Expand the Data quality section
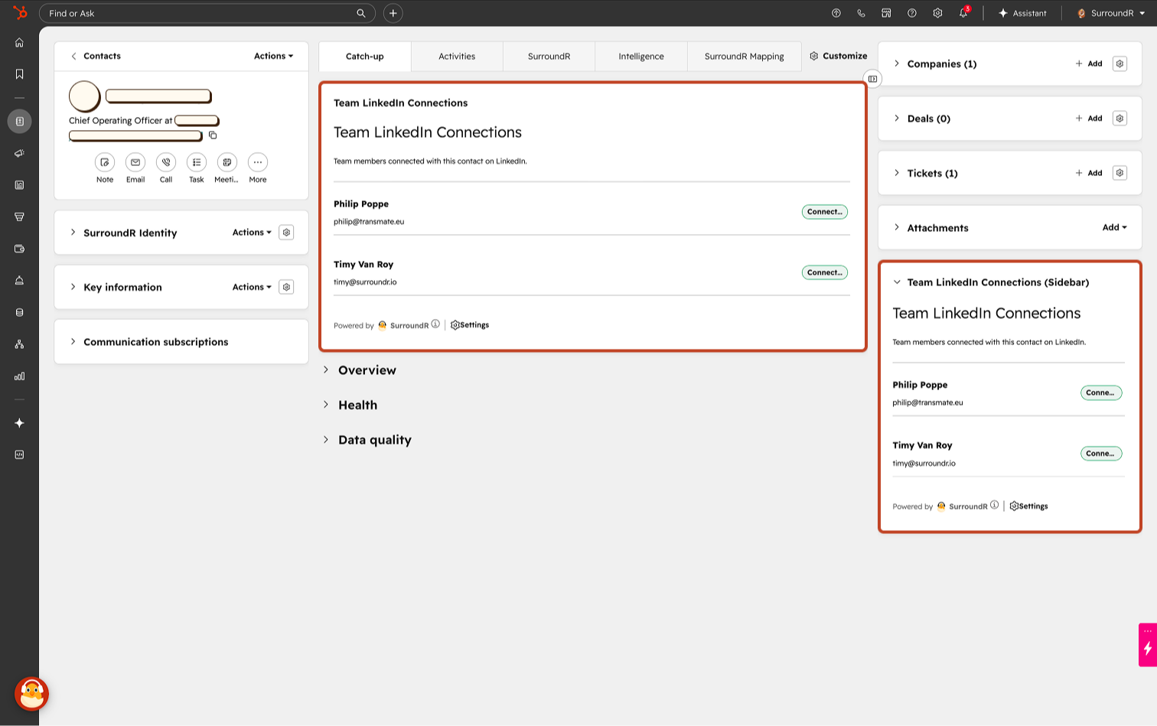This screenshot has height=726, width=1157. 326,440
